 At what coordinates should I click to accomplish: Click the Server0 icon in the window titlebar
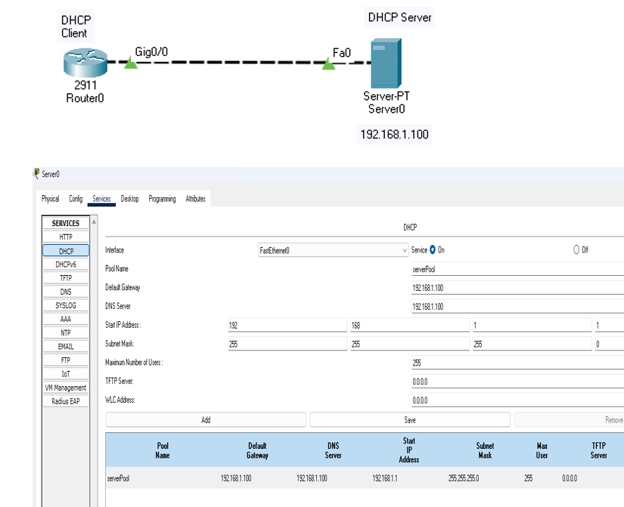pos(36,175)
